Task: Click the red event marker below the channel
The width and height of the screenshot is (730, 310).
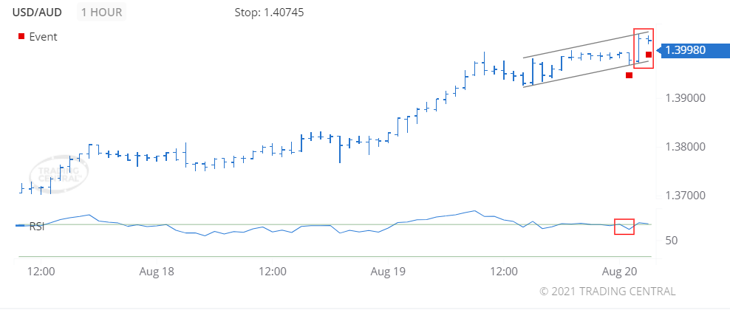Action: coord(629,75)
